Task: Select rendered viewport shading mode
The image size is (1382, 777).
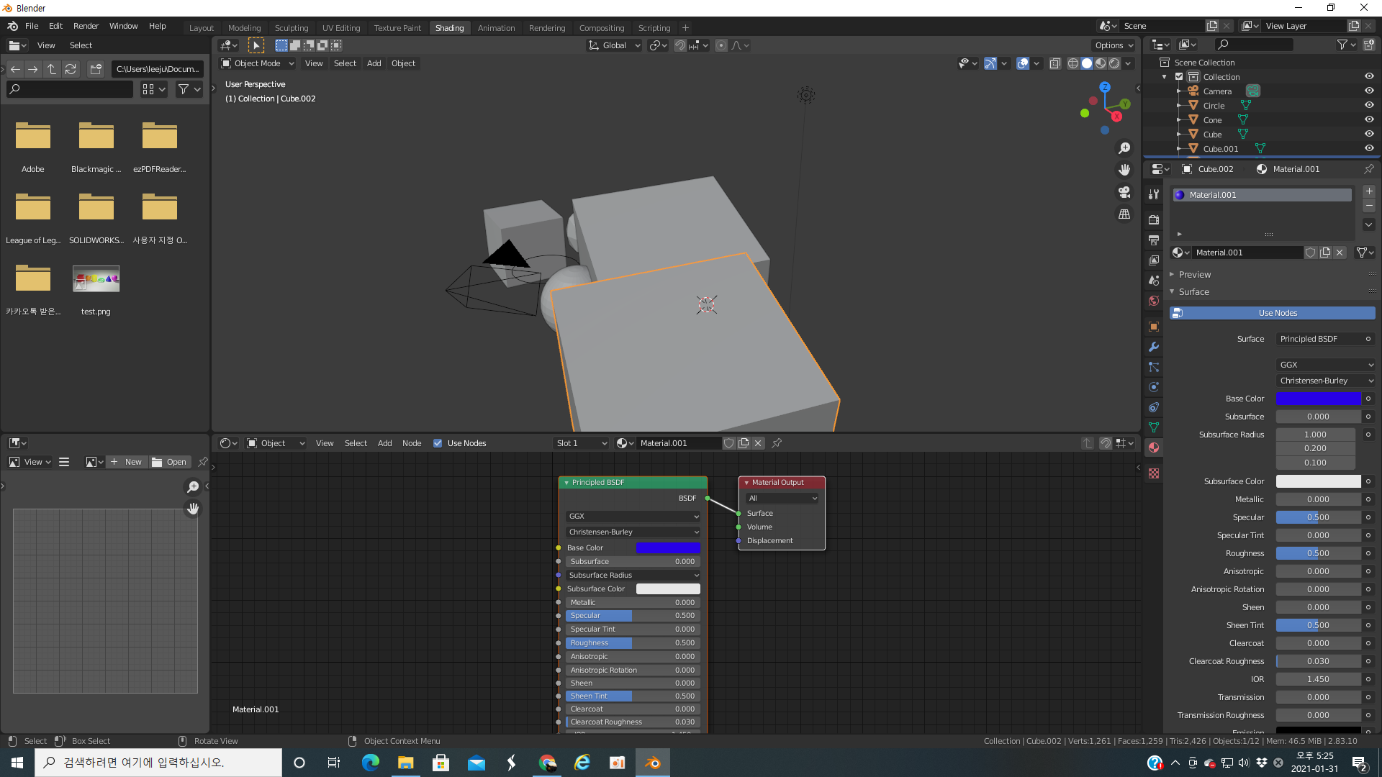Action: 1114,63
